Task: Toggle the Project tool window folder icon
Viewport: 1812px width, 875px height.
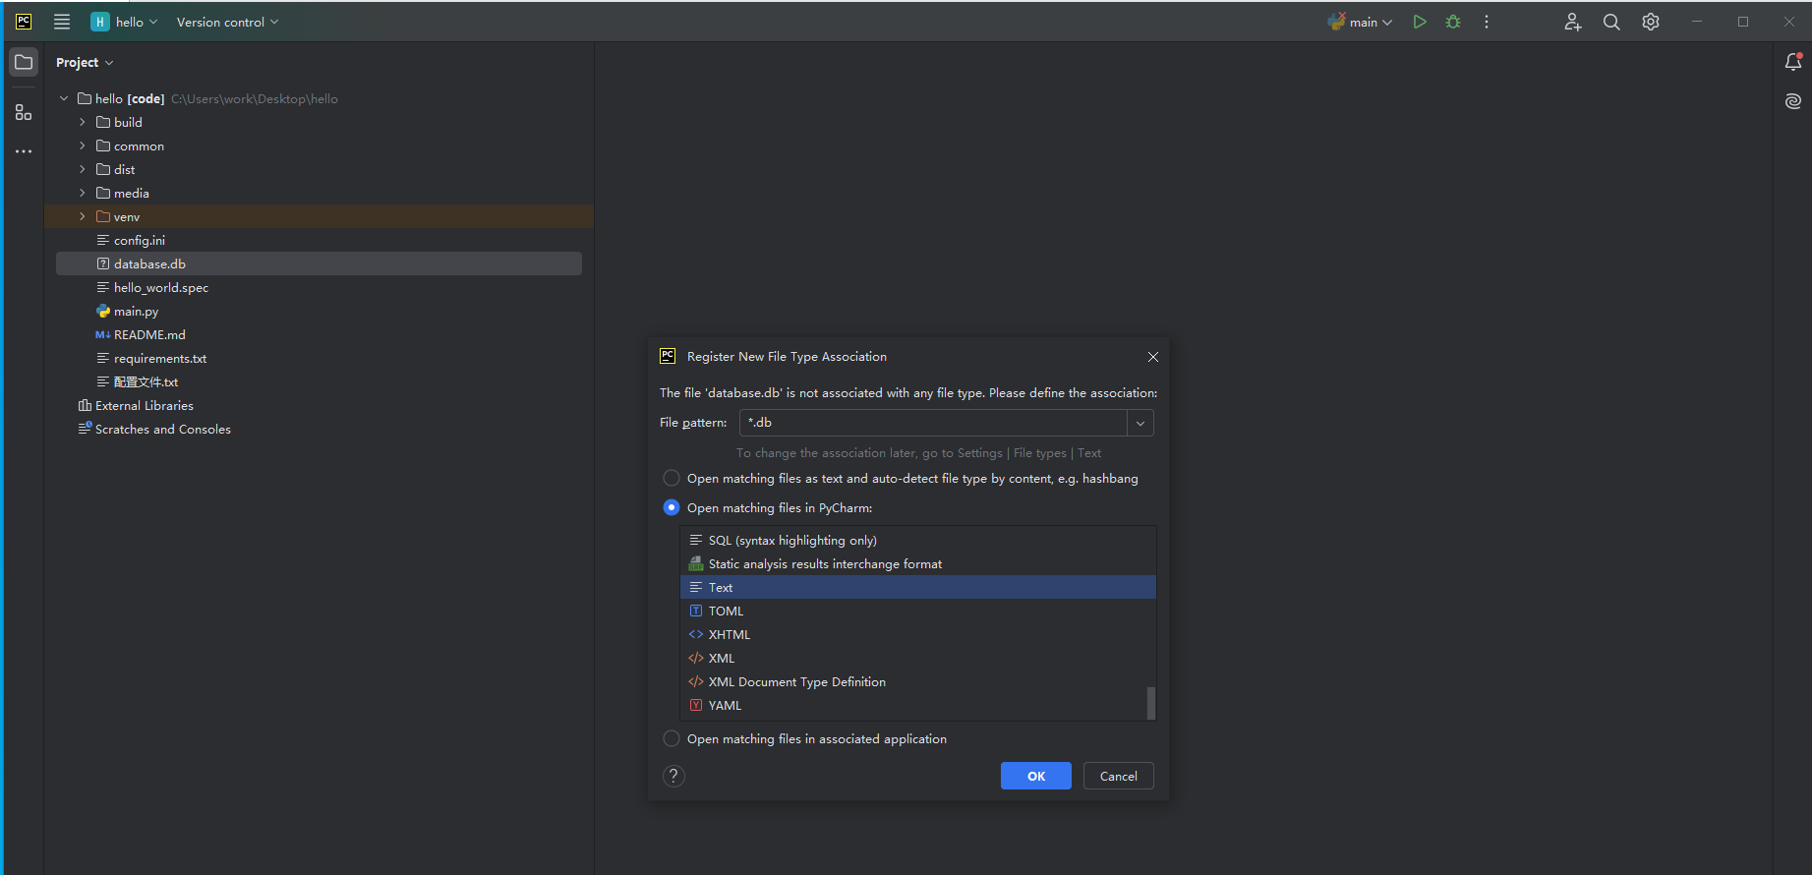Action: click(24, 62)
